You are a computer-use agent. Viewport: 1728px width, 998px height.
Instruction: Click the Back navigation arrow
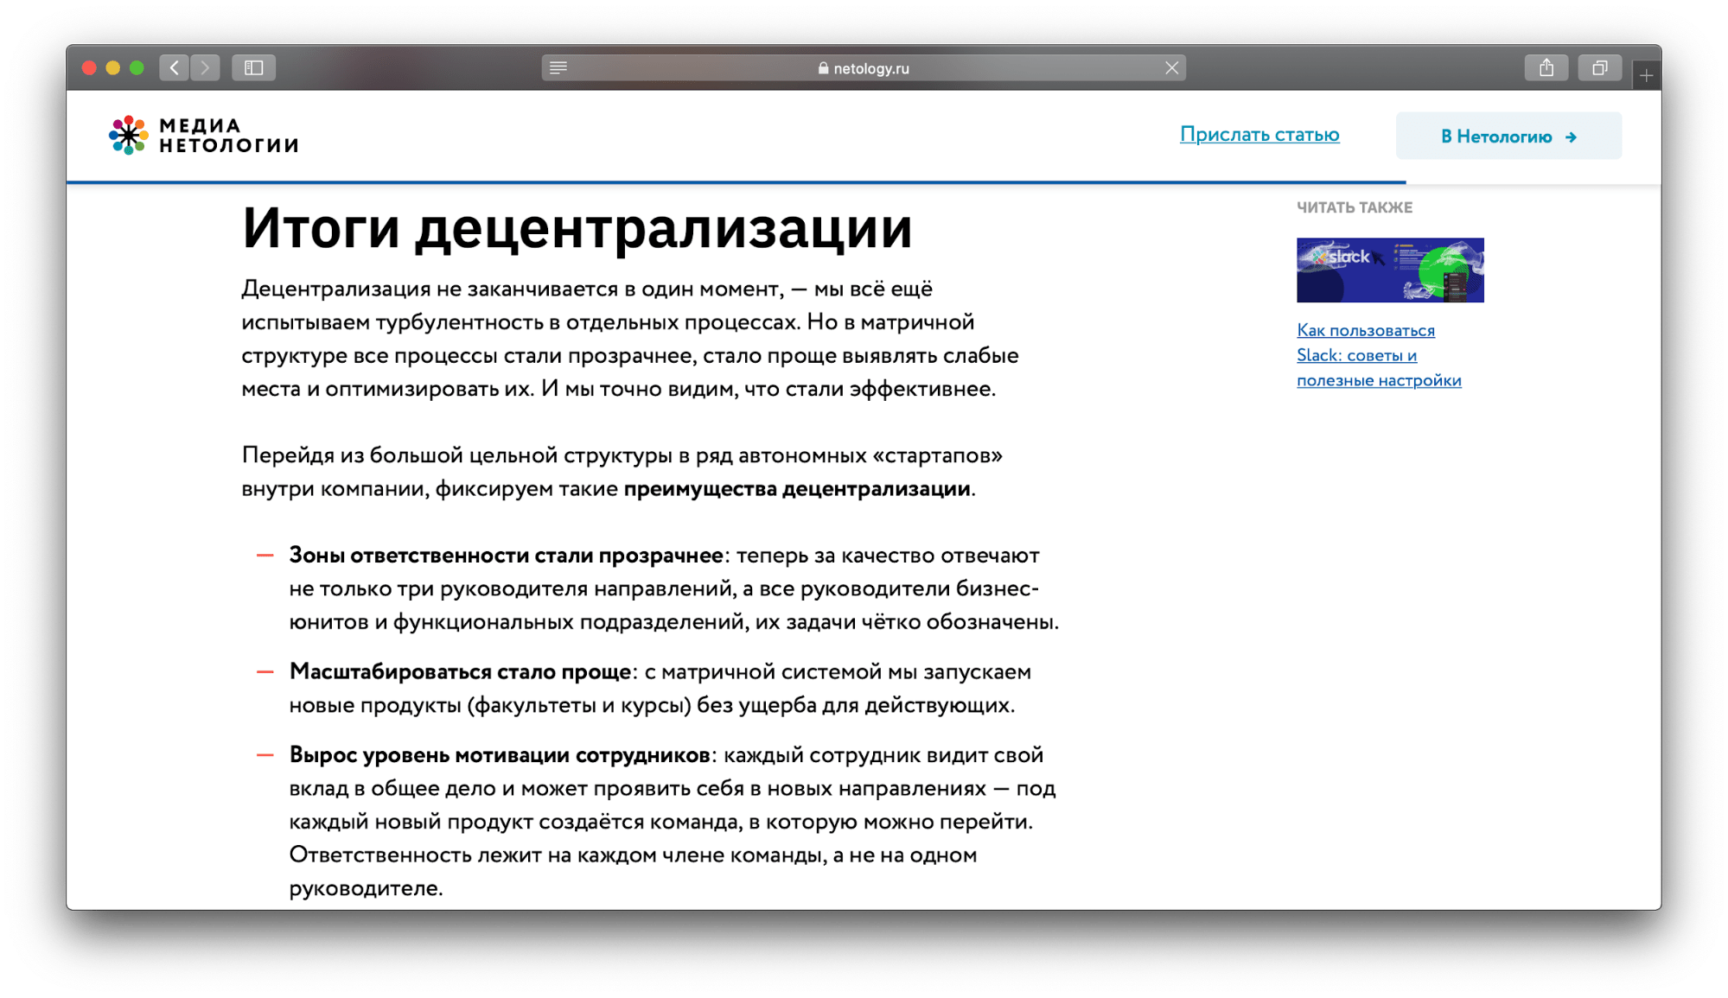[174, 67]
